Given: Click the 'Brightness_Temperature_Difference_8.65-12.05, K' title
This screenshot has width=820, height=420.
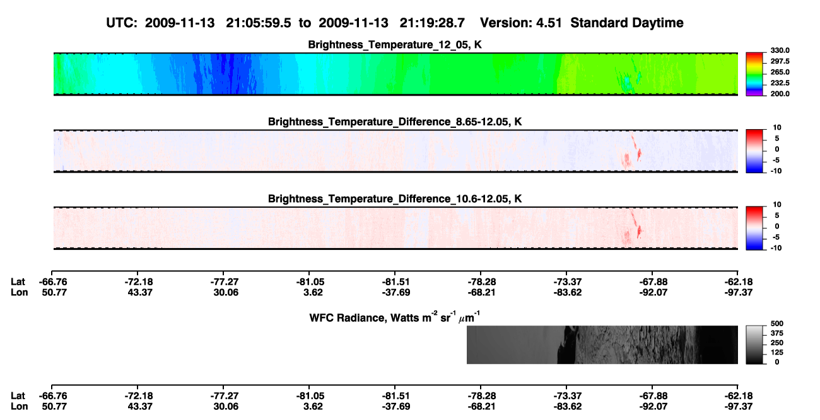Looking at the screenshot, I should coord(395,122).
